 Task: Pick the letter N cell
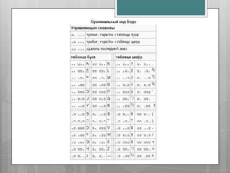109,85
